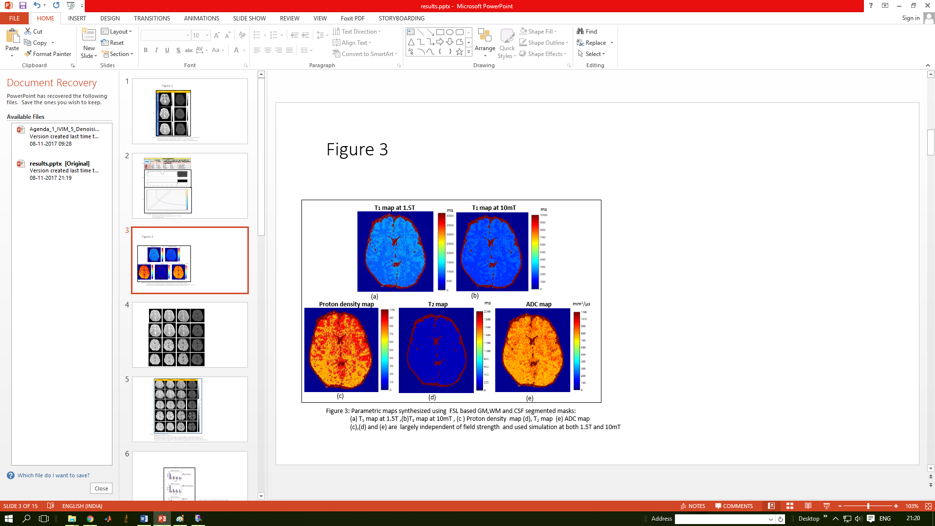Click the Arrange icon in Drawing group
Viewport: 935px width, 526px height.
[485, 35]
